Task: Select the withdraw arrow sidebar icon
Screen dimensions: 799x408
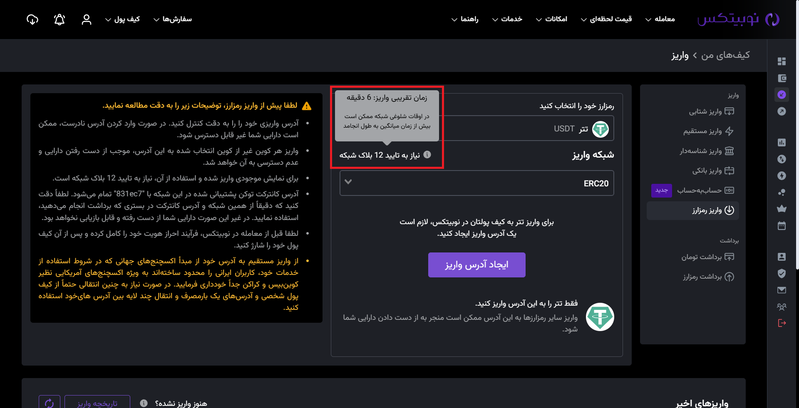Action: click(782, 111)
